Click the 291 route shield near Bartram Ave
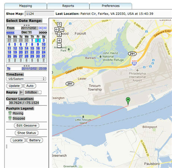This screenshot has width=172, height=168. [132, 54]
